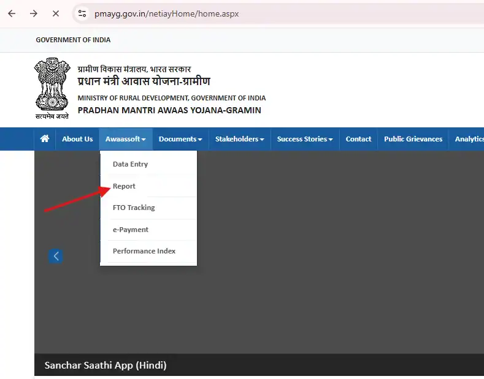484x379 pixels.
Task: Open site information icon in address bar
Action: point(82,13)
